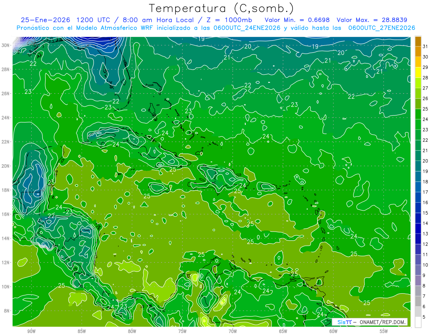435x336 pixels.
Task: Click the "75W" longitude label
Action: 182,331
